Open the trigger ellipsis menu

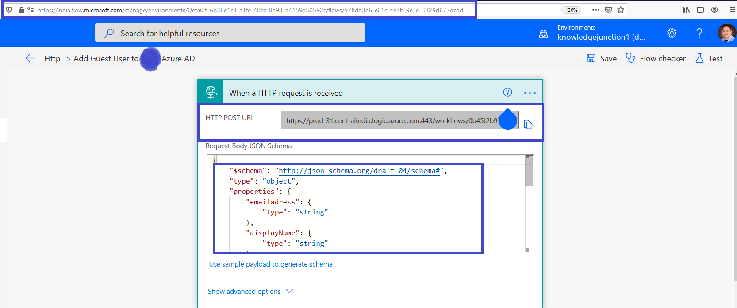[530, 93]
